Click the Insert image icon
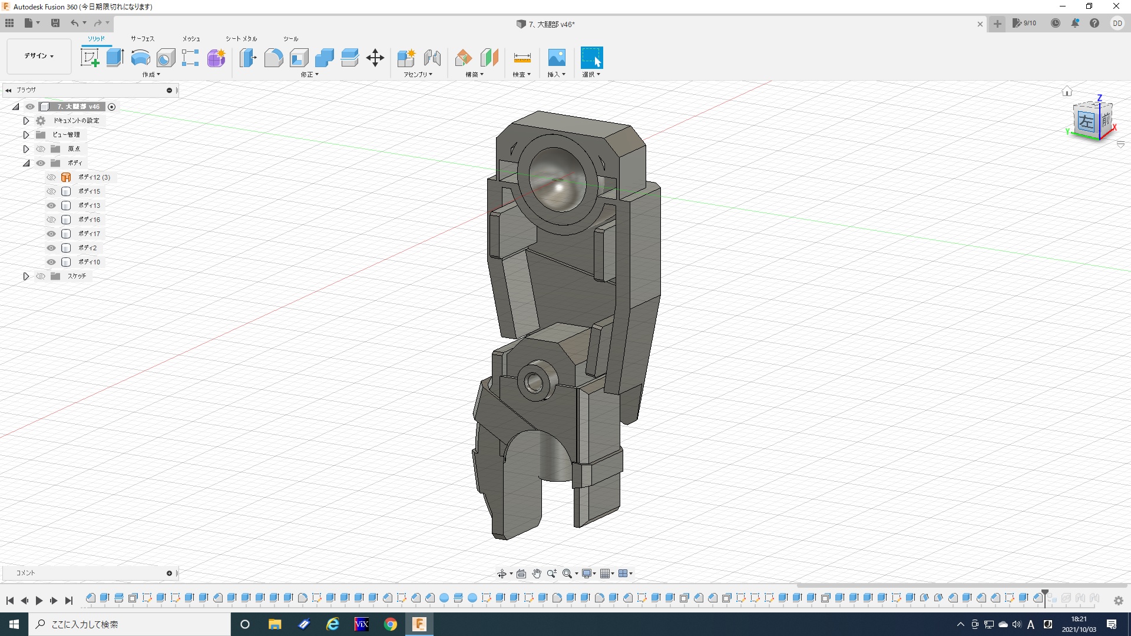The height and width of the screenshot is (636, 1131). [556, 58]
